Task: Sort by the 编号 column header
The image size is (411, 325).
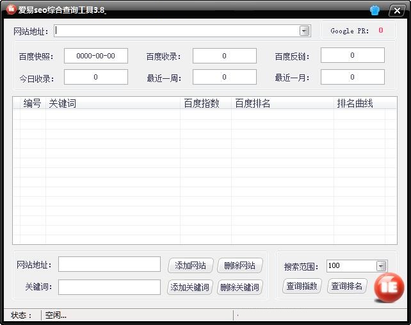Action: [x=33, y=103]
